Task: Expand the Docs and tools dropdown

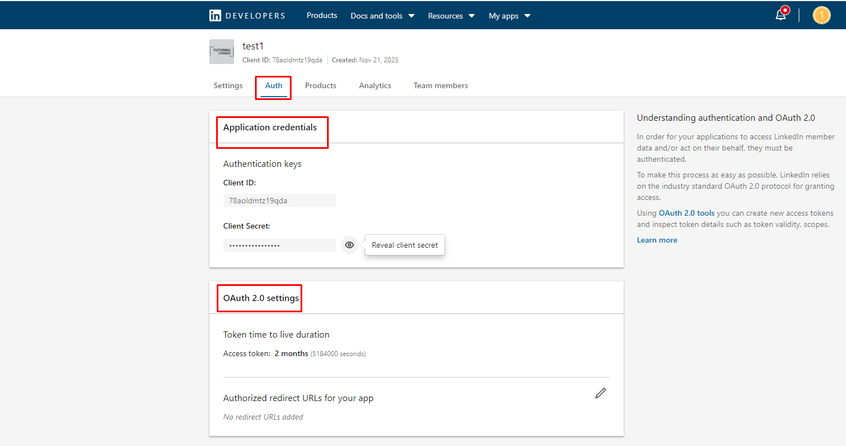Action: pyautogui.click(x=382, y=15)
